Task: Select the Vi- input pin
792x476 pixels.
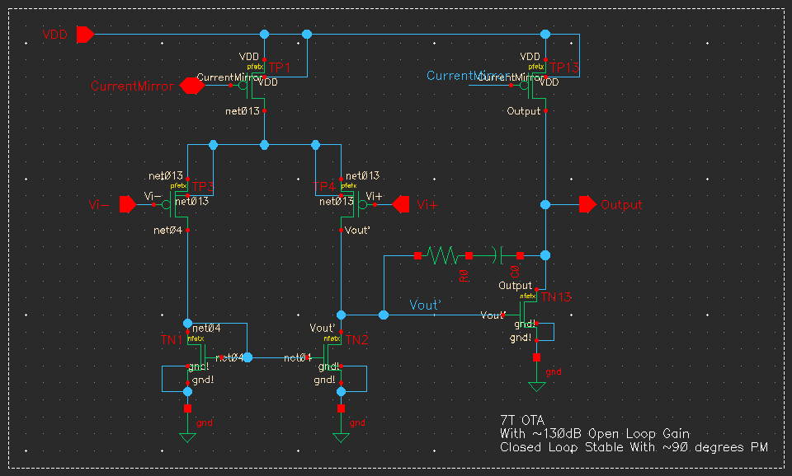Action: tap(128, 205)
